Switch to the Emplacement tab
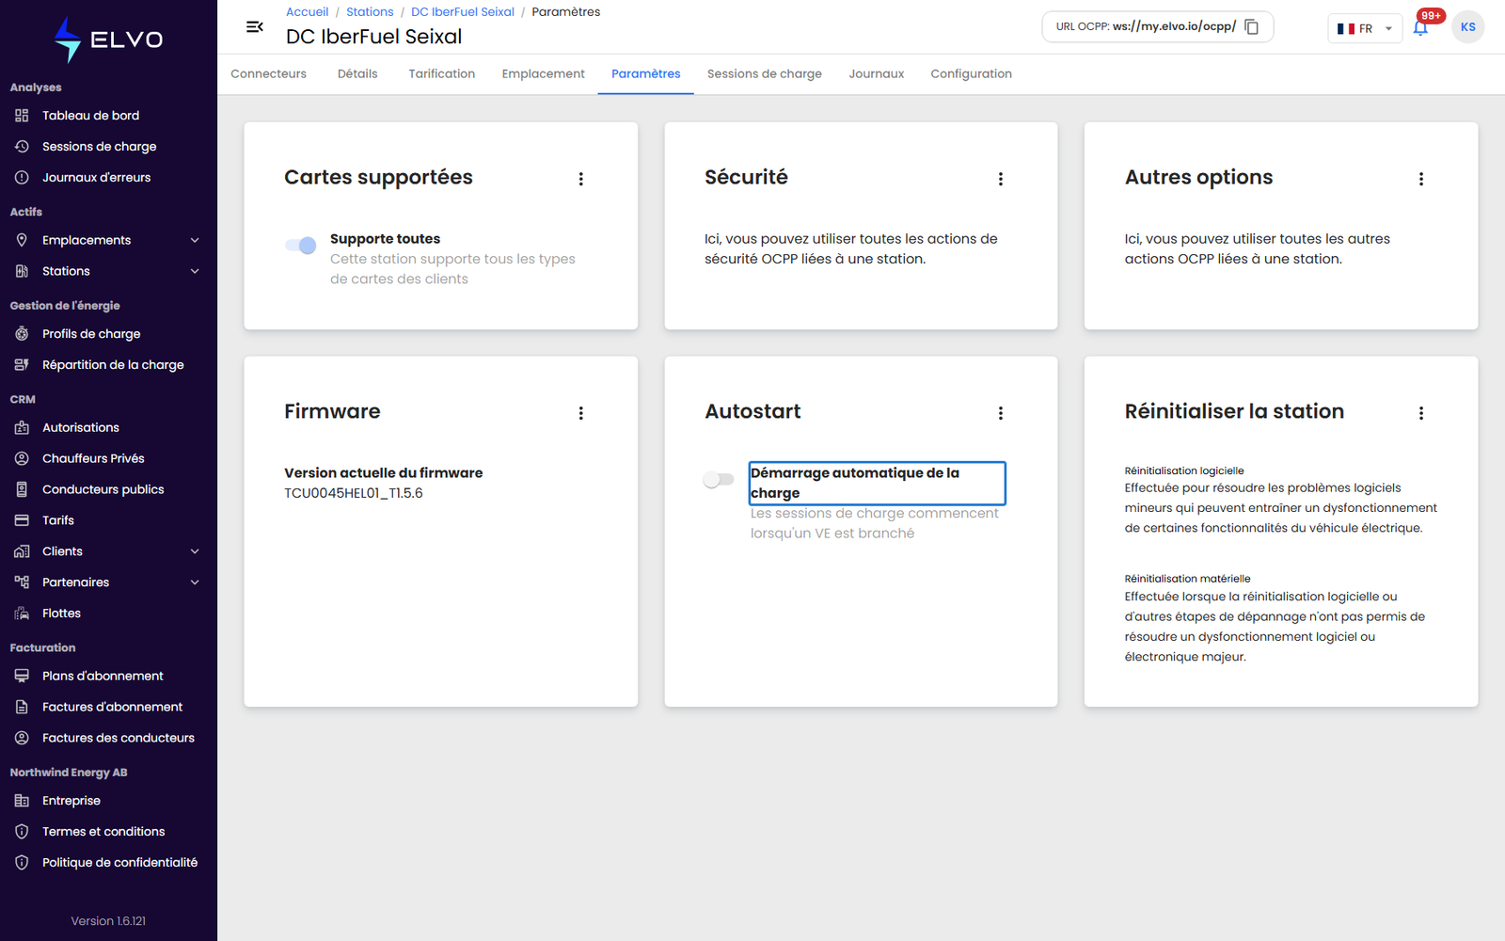The image size is (1505, 941). [543, 74]
